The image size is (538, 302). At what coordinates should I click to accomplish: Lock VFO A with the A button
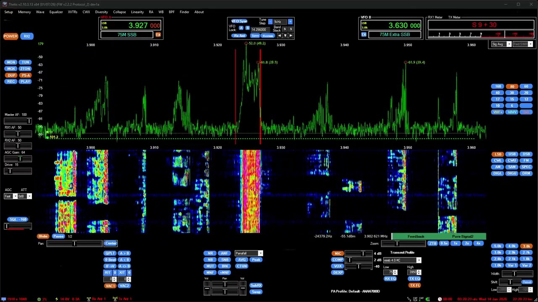tap(241, 28)
